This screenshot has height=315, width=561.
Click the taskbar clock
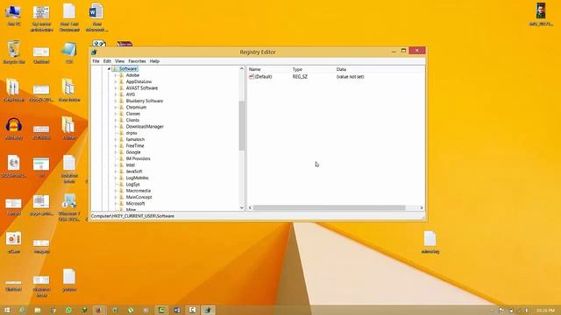545,311
